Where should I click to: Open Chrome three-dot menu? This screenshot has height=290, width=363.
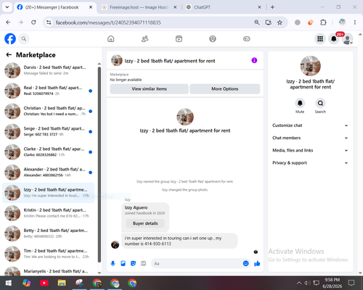point(355,22)
